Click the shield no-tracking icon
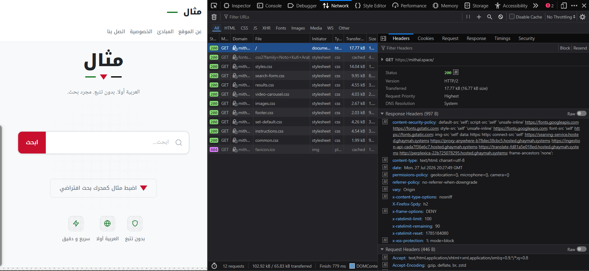 (x=135, y=224)
